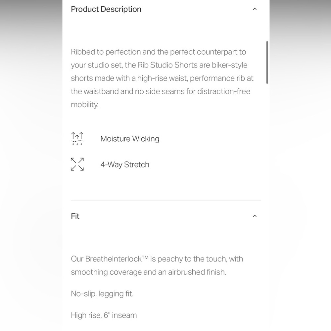Click the Moisture Wicking arrows icon
This screenshot has height=331, width=331.
point(77,138)
